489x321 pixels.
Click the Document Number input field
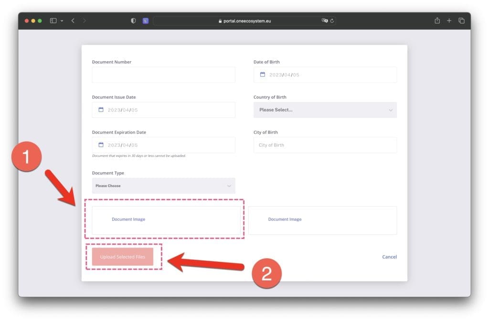point(163,75)
